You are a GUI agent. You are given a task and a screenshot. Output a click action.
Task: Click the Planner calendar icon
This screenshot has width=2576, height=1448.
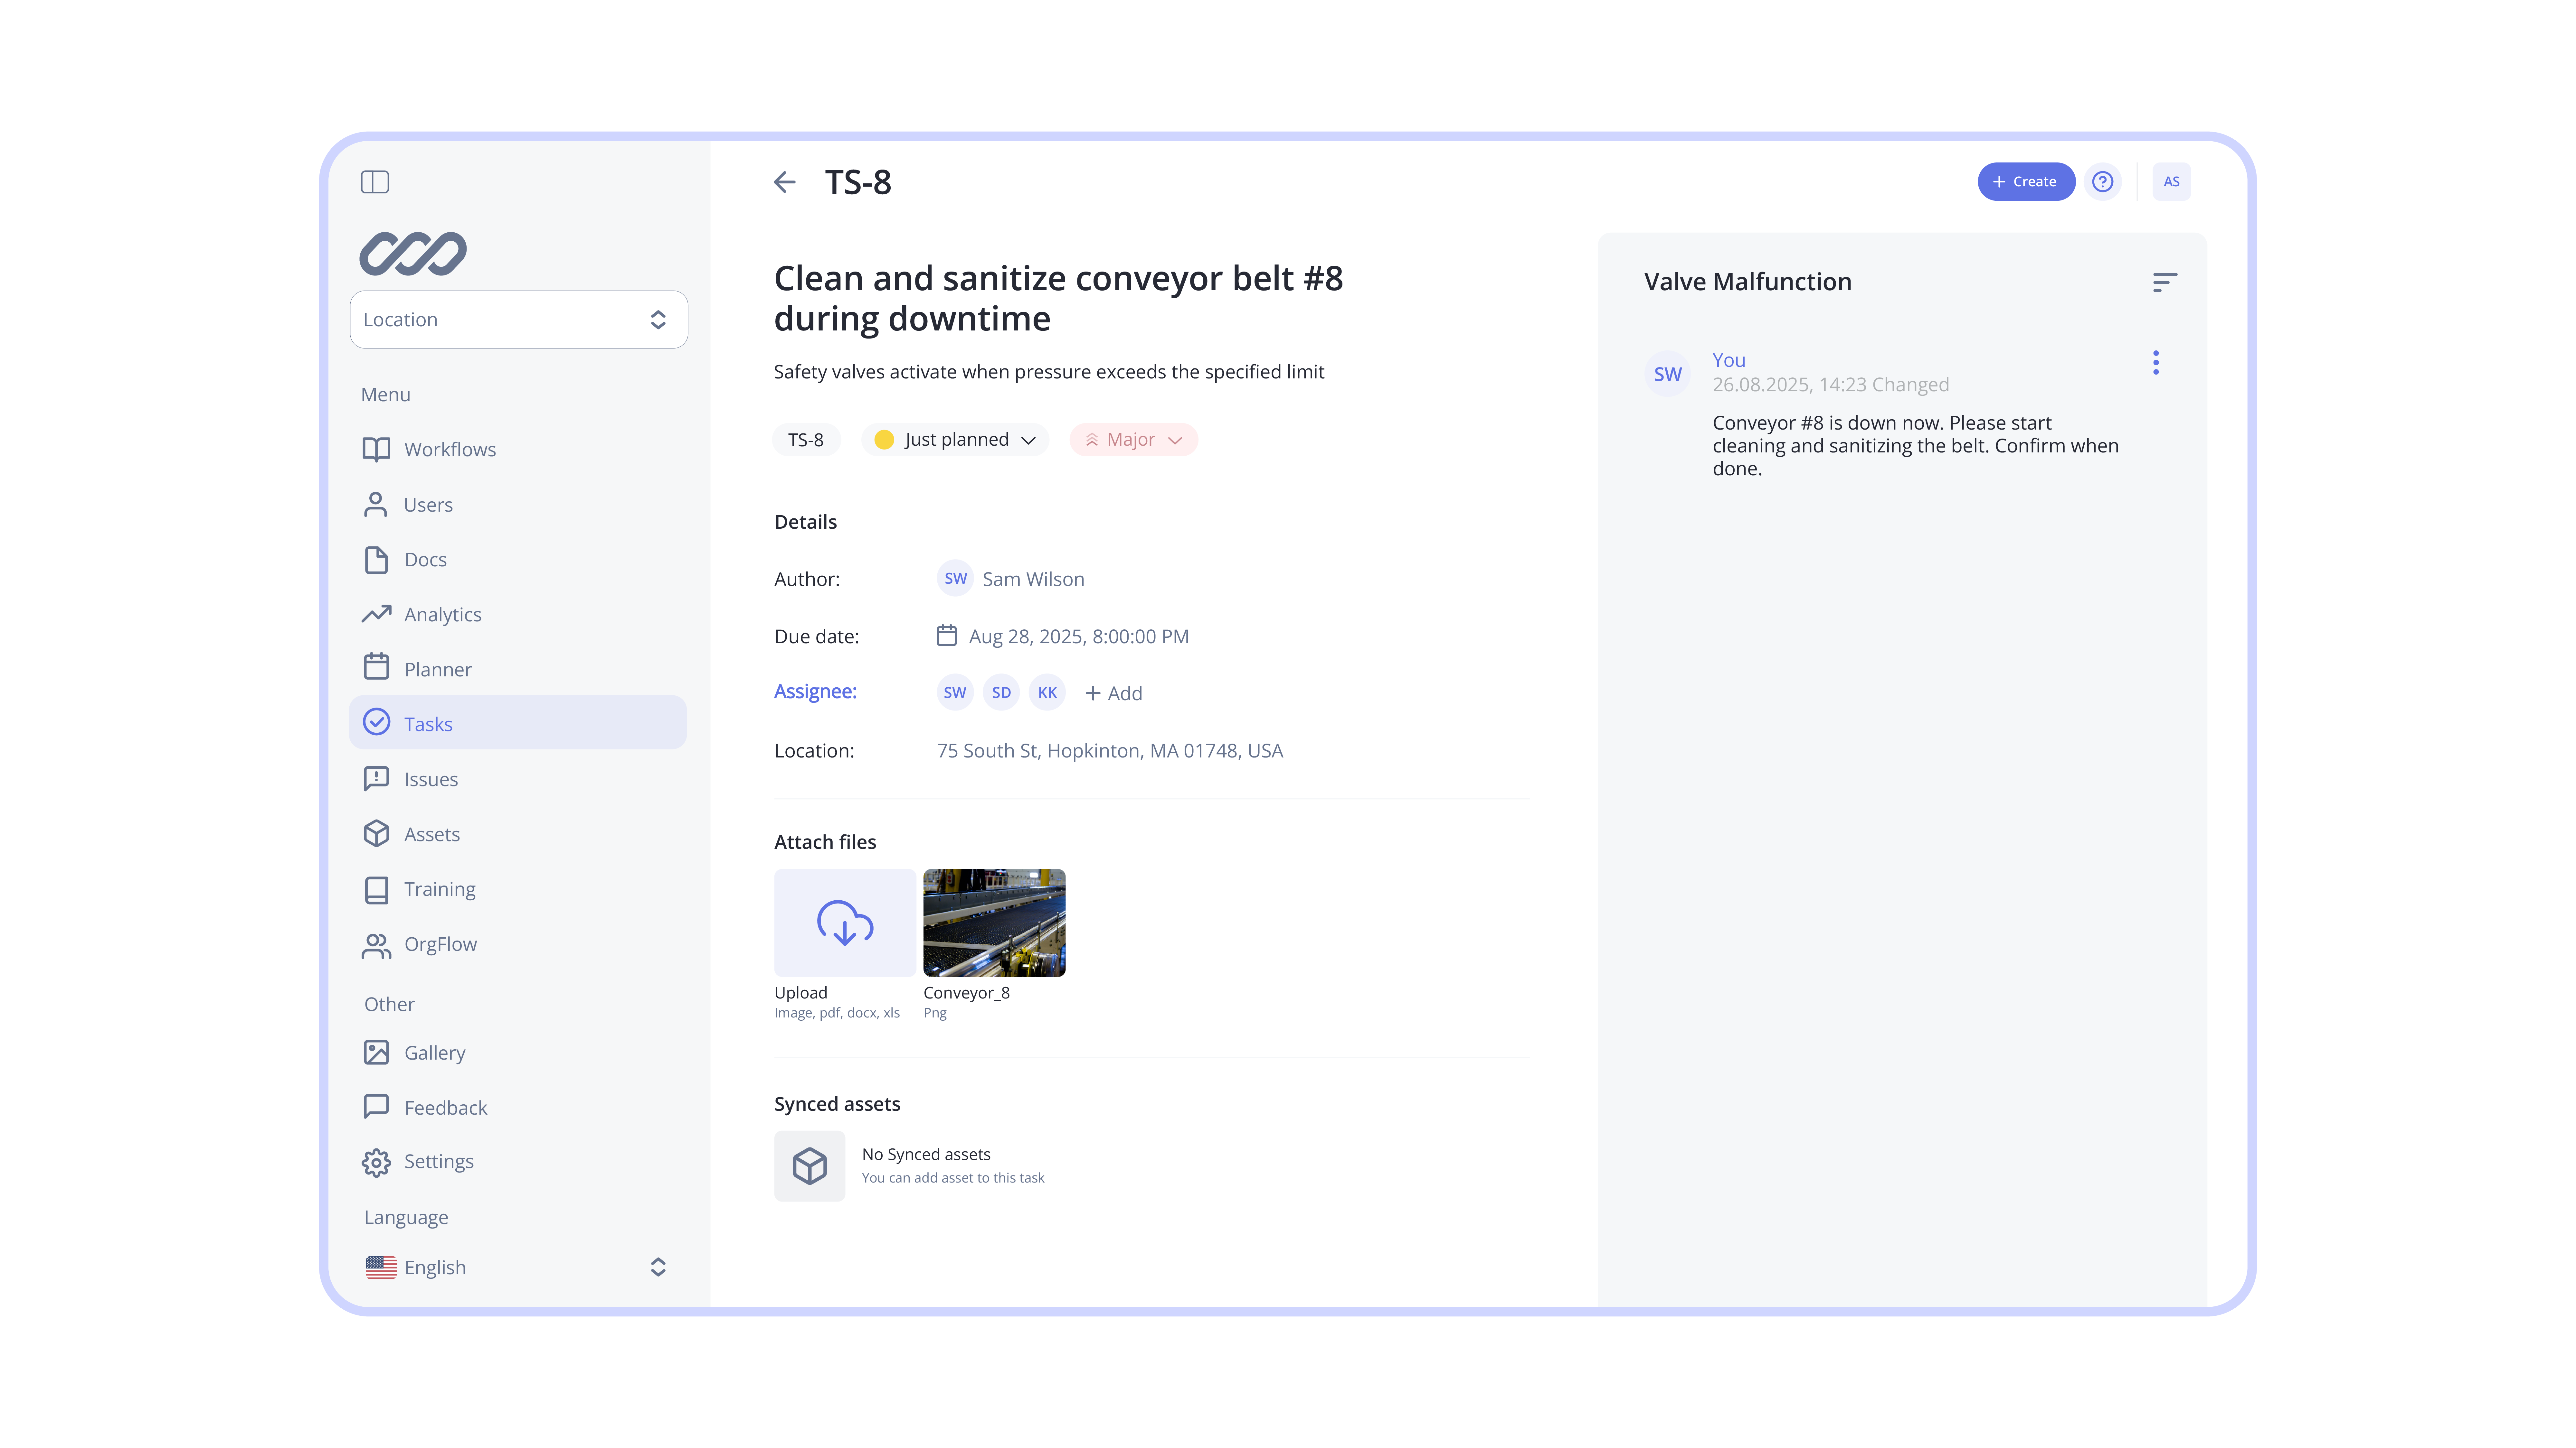[376, 666]
